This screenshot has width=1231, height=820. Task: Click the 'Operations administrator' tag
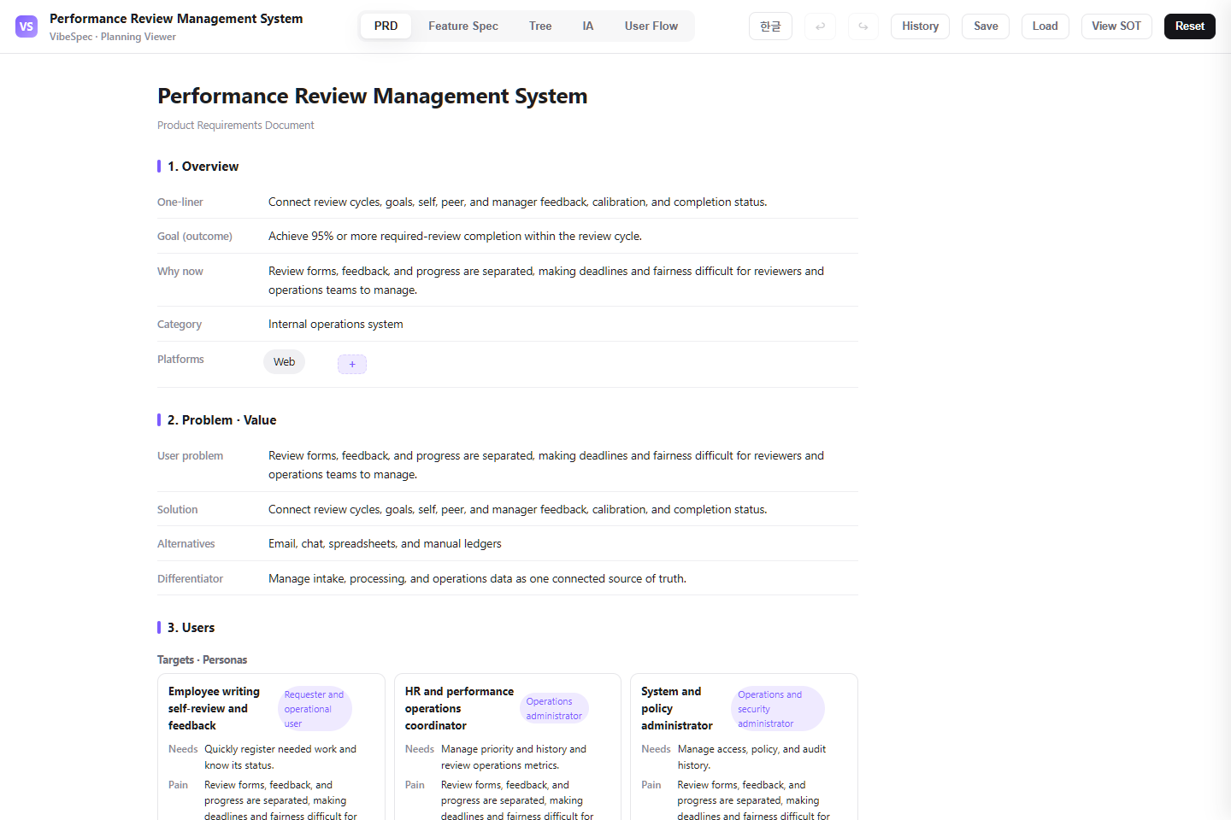tap(554, 709)
